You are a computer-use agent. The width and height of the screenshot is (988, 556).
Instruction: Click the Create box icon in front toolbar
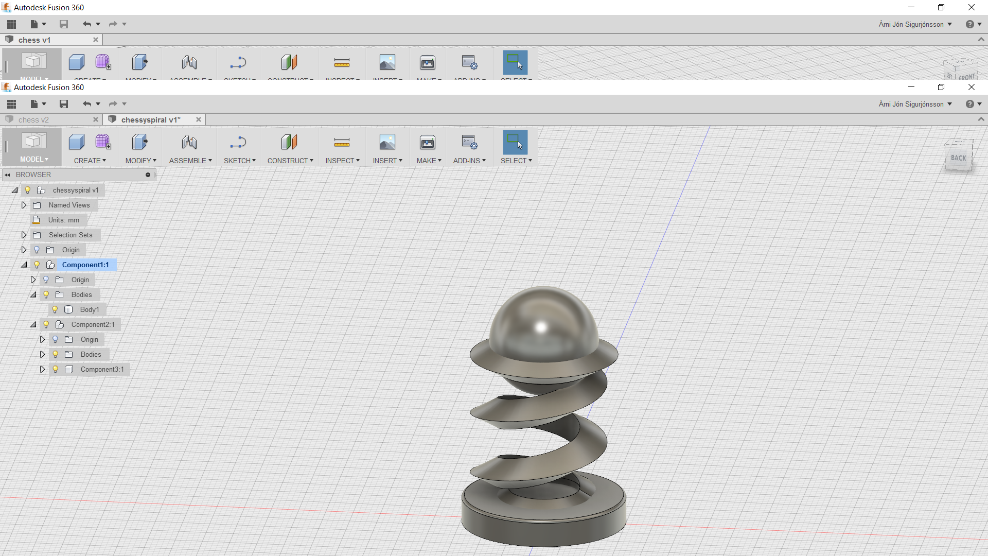[77, 142]
